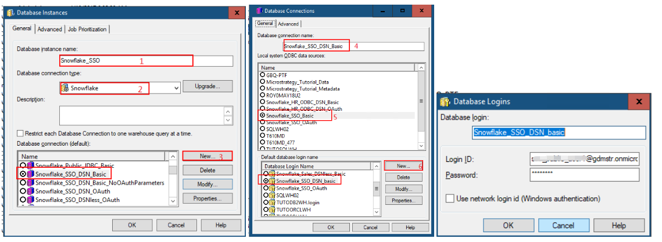Click New beside the database login list
662x242 pixels.
coord(403,165)
